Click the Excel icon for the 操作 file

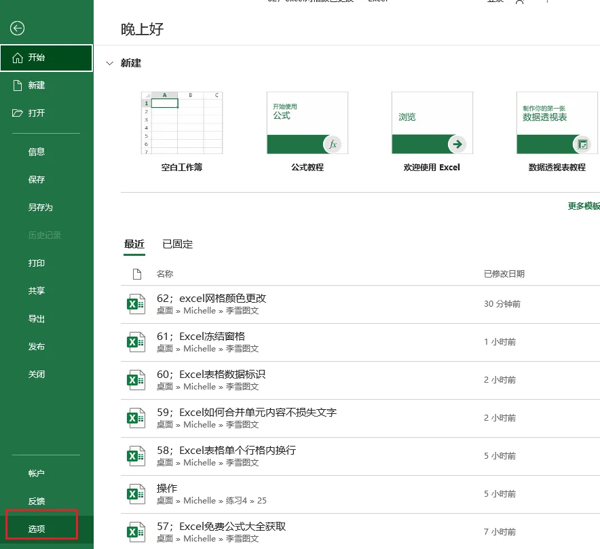(136, 494)
